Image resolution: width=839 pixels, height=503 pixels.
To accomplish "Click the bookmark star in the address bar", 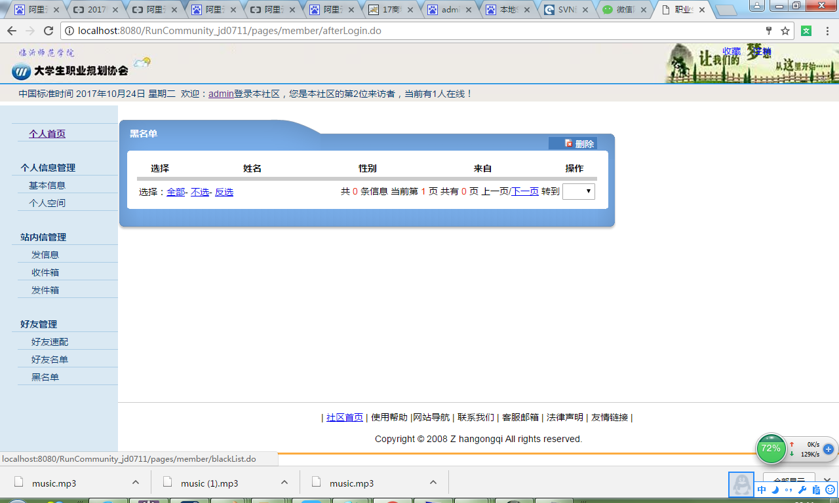I will [x=785, y=30].
